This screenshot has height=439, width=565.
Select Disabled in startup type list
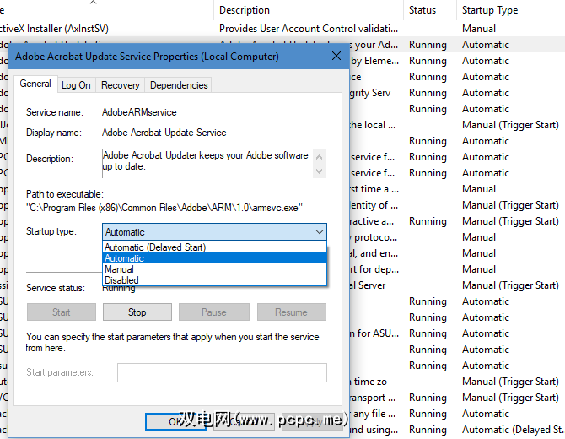[x=215, y=280]
